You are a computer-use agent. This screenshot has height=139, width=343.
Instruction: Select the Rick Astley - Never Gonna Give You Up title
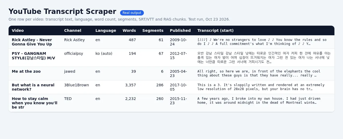click(32, 42)
